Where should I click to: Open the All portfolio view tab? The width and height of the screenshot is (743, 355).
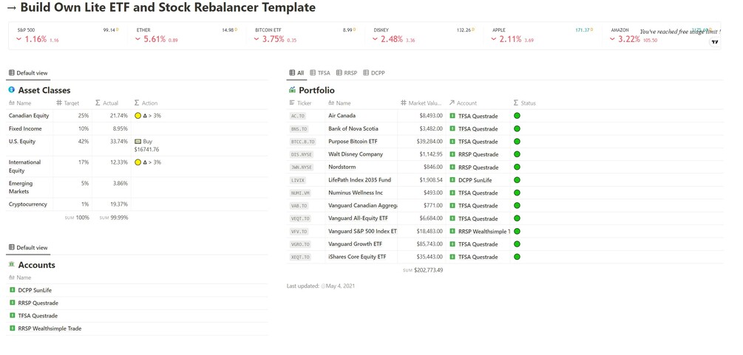click(x=296, y=73)
